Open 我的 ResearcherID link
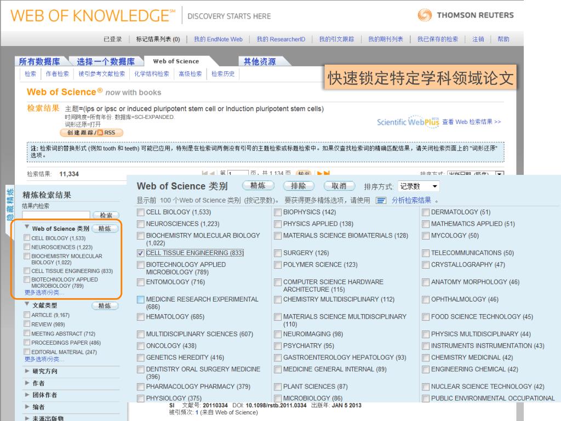The image size is (561, 421). pyautogui.click(x=281, y=39)
